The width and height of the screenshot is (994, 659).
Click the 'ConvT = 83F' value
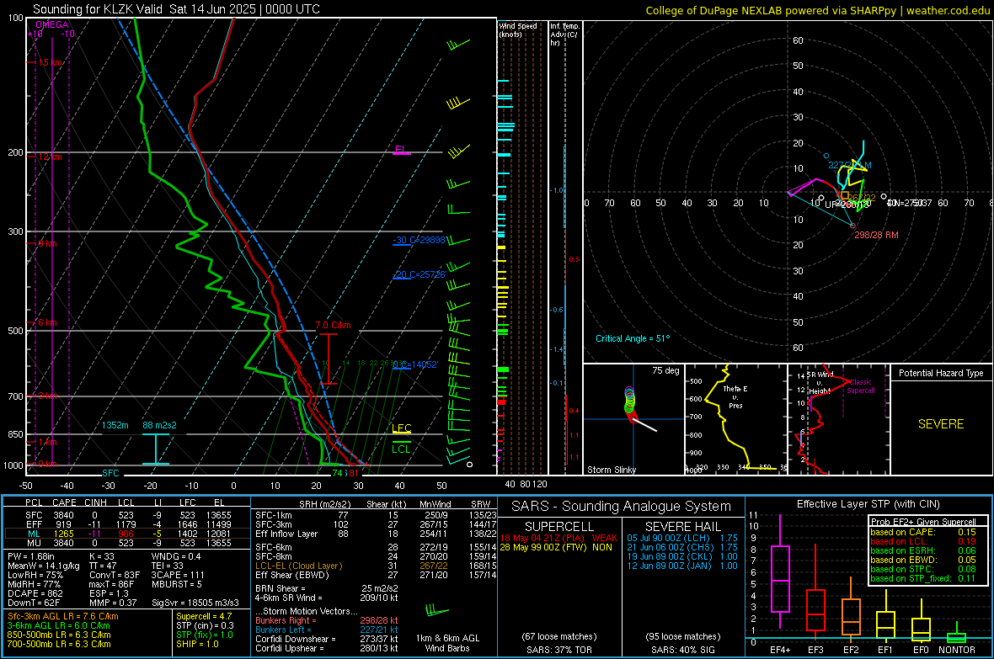coord(115,575)
